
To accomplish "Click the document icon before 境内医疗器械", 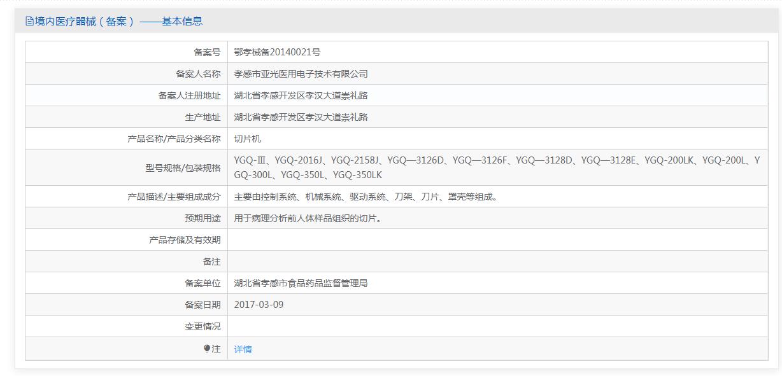I will (x=29, y=21).
